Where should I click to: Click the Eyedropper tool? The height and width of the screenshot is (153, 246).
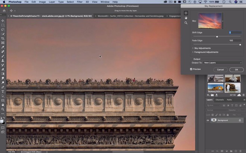(3, 47)
